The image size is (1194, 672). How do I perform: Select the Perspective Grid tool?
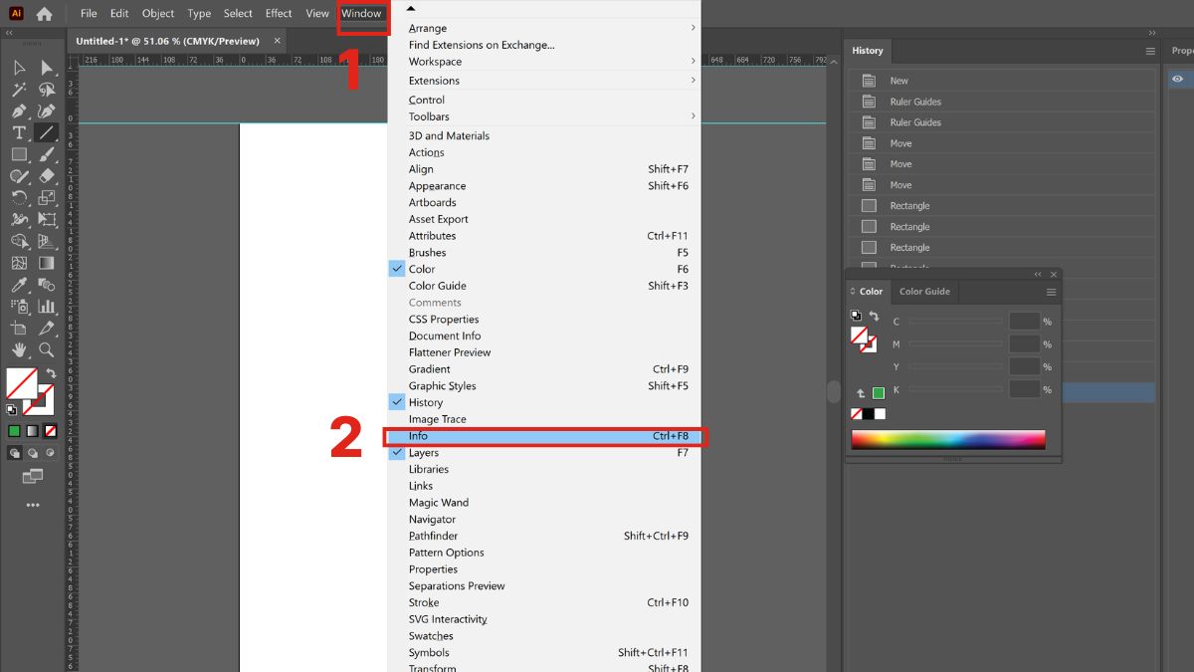point(47,242)
